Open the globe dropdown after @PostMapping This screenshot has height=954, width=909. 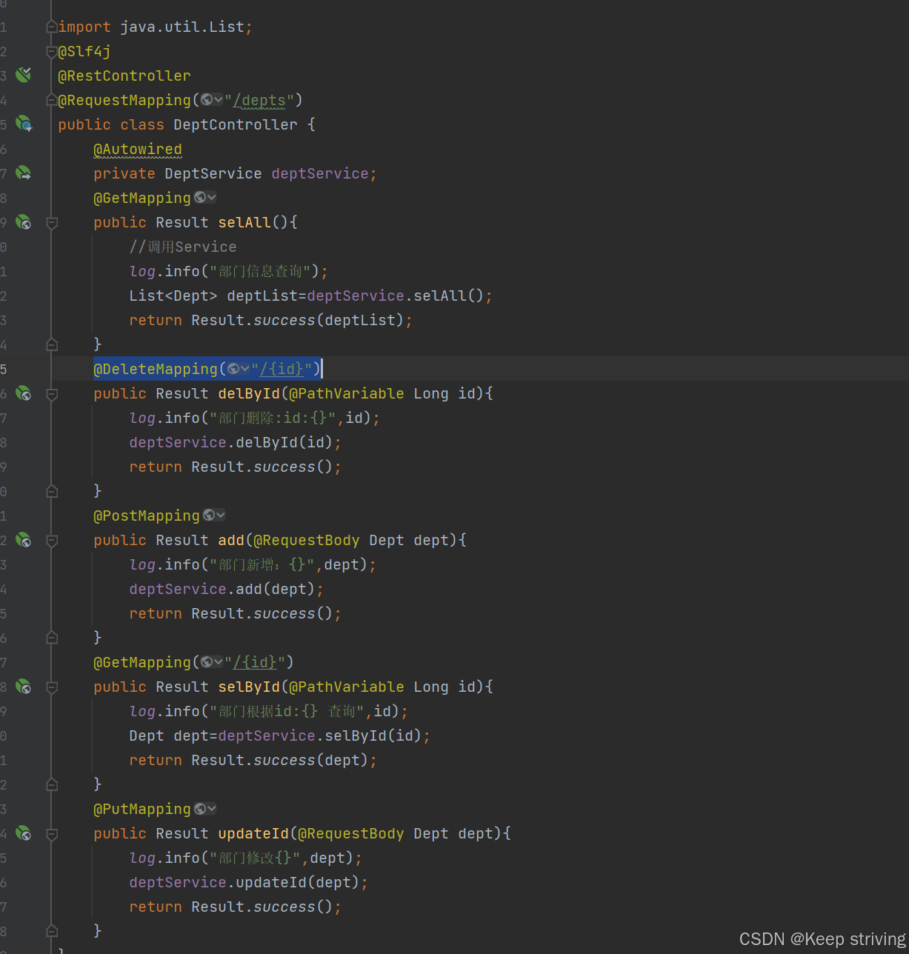click(214, 515)
